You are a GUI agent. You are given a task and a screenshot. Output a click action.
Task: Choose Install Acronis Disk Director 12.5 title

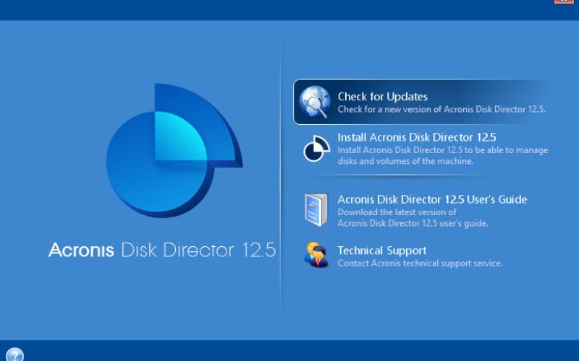417,137
